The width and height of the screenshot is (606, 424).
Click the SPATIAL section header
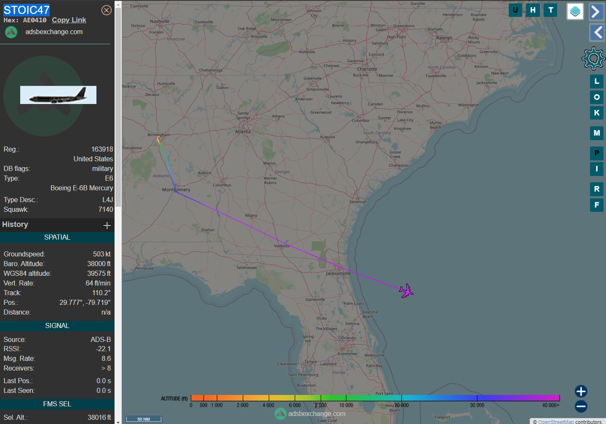pyautogui.click(x=57, y=237)
